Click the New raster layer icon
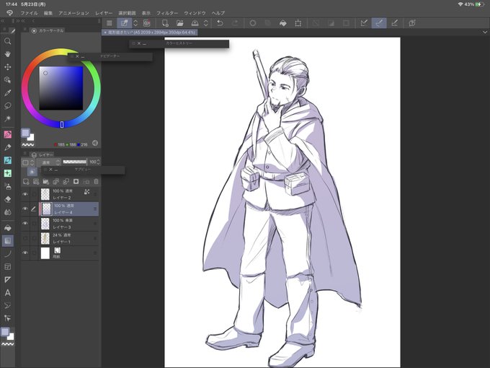 coord(26,182)
